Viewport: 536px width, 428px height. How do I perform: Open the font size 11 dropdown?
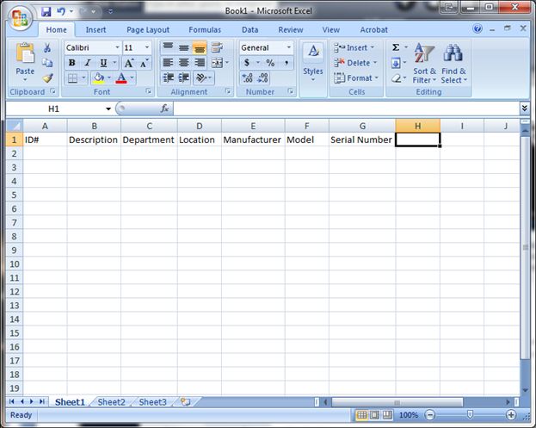tap(147, 47)
